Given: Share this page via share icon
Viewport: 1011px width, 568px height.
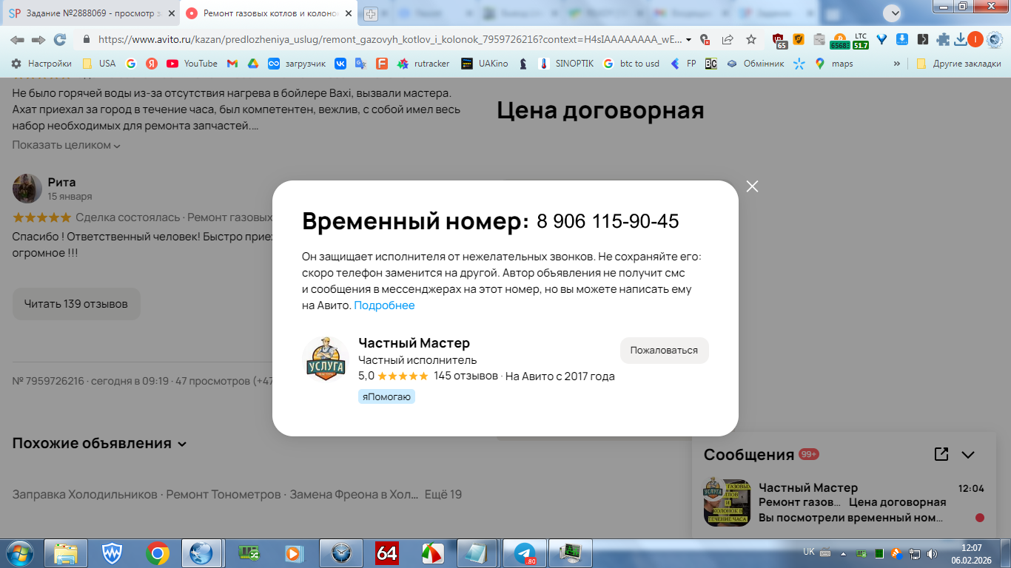Looking at the screenshot, I should pyautogui.click(x=728, y=40).
